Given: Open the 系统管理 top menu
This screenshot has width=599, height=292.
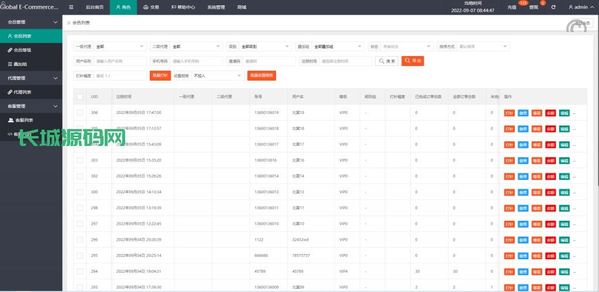Looking at the screenshot, I should tap(216, 7).
